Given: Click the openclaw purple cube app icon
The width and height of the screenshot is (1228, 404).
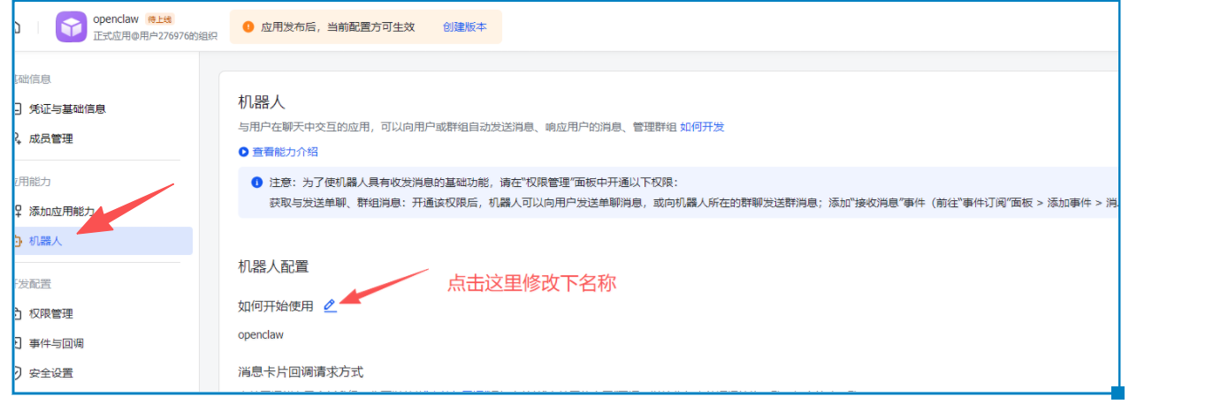Looking at the screenshot, I should click(72, 26).
